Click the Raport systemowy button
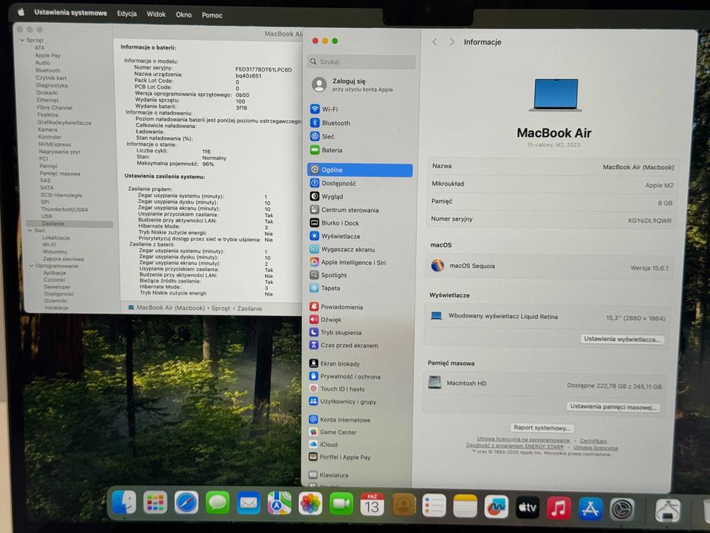The image size is (710, 533). point(542,427)
